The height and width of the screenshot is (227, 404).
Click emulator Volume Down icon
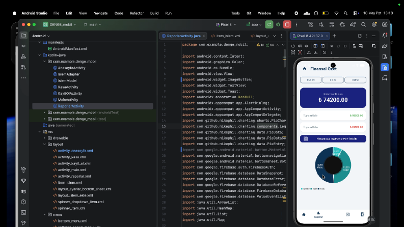[x=306, y=46]
